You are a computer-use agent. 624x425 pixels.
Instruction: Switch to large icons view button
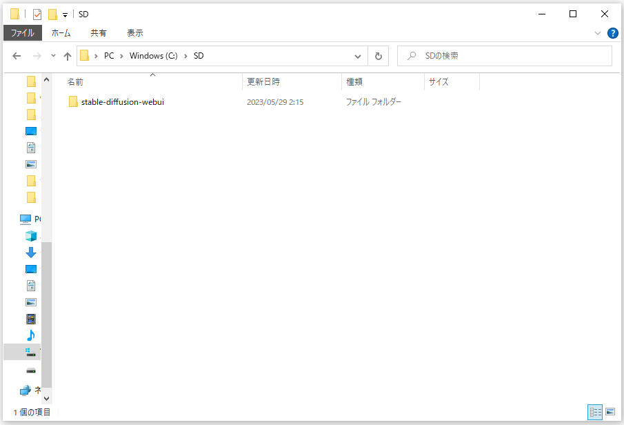pos(610,412)
